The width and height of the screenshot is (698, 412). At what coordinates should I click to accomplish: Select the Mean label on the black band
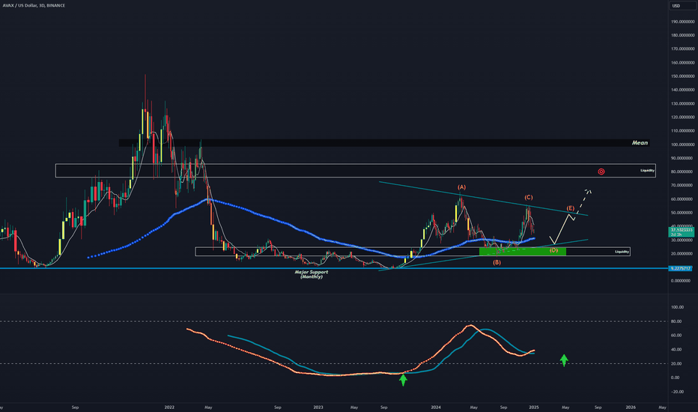[640, 142]
